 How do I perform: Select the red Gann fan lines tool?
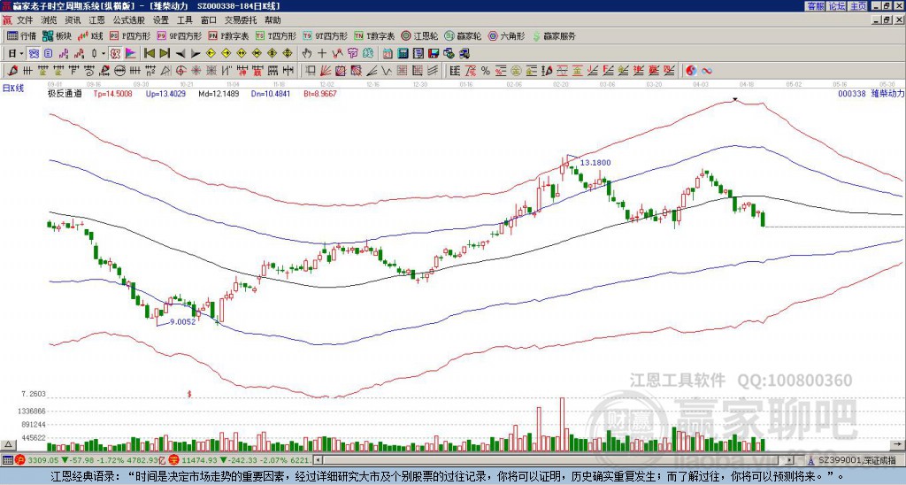click(x=326, y=71)
